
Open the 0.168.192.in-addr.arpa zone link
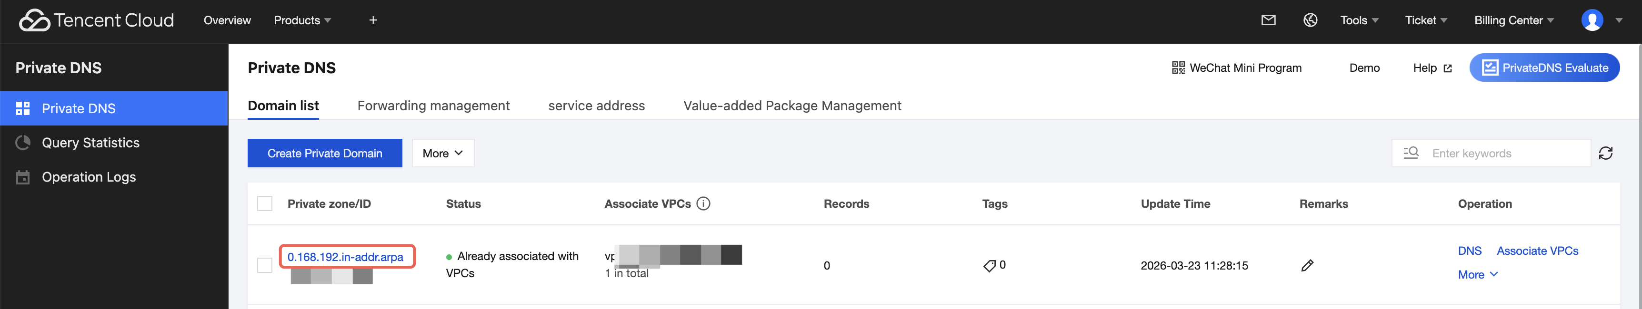coord(345,257)
